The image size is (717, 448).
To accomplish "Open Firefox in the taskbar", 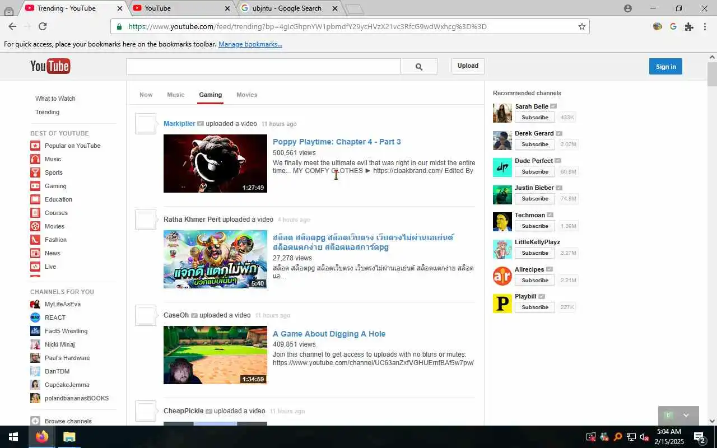I will coord(42,437).
